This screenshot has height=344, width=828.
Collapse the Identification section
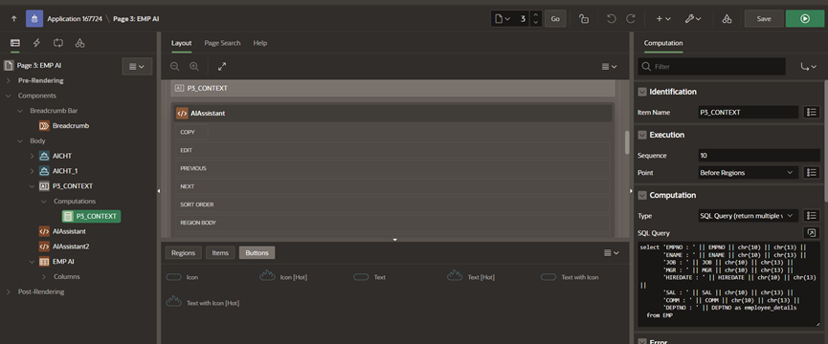(x=642, y=92)
